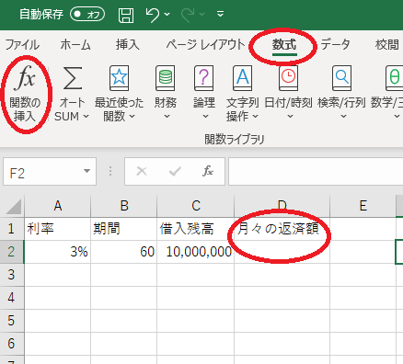The height and width of the screenshot is (364, 403).
Task: Select cell with value 60
Action: (124, 252)
